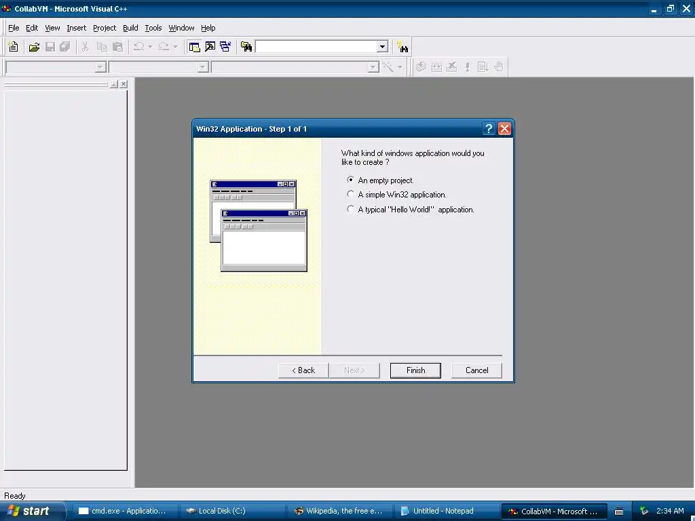Select the typical 'Hello World!' application option
The height and width of the screenshot is (521, 695).
click(411, 209)
